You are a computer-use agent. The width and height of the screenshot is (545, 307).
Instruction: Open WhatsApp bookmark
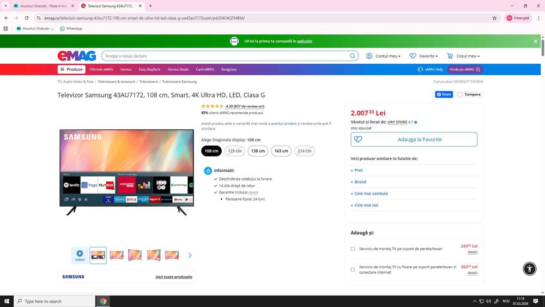coord(71,28)
